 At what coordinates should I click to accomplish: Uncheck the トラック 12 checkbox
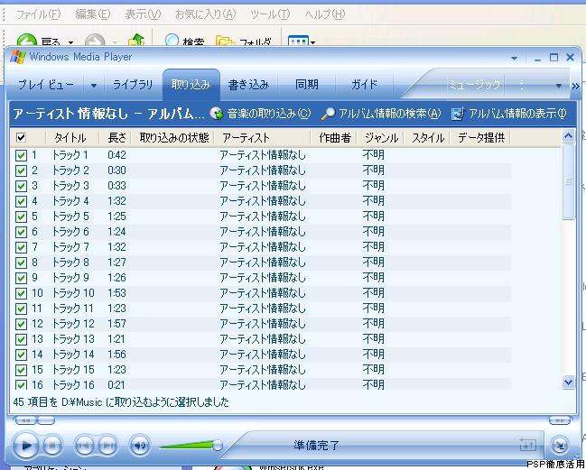pyautogui.click(x=21, y=324)
